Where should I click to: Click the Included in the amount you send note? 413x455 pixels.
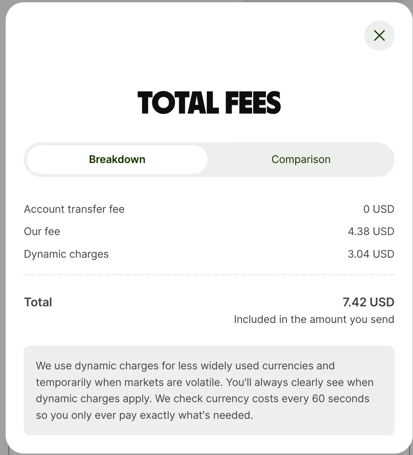pyautogui.click(x=314, y=319)
